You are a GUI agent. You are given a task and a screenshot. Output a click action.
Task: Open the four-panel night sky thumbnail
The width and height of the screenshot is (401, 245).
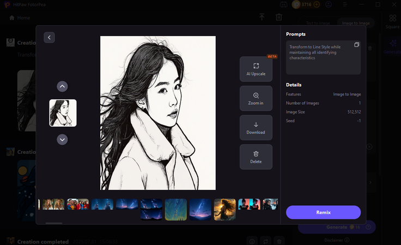coord(151,210)
